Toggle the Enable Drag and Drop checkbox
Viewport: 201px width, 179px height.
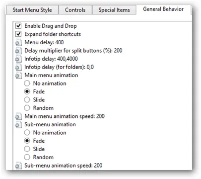coord(18,26)
